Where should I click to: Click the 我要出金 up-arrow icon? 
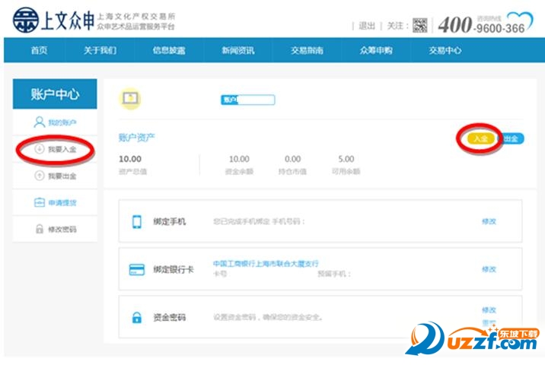point(40,176)
